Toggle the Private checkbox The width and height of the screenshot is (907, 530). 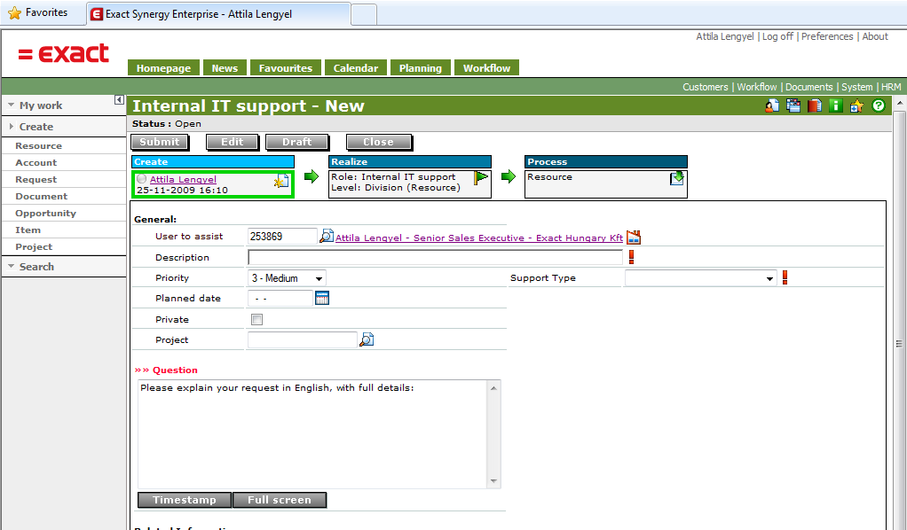click(x=256, y=319)
